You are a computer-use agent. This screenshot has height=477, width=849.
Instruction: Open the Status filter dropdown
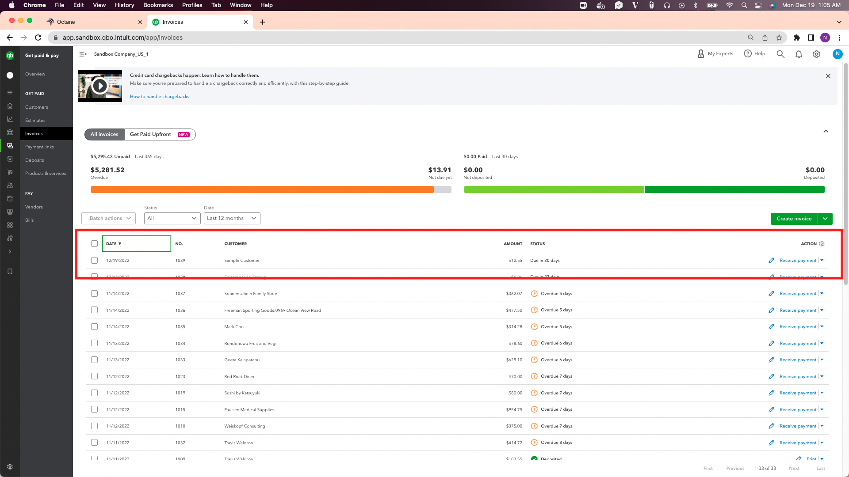coord(172,219)
